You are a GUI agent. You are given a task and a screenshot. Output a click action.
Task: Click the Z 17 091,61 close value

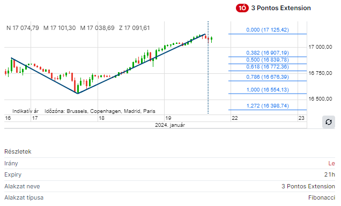[134, 28]
